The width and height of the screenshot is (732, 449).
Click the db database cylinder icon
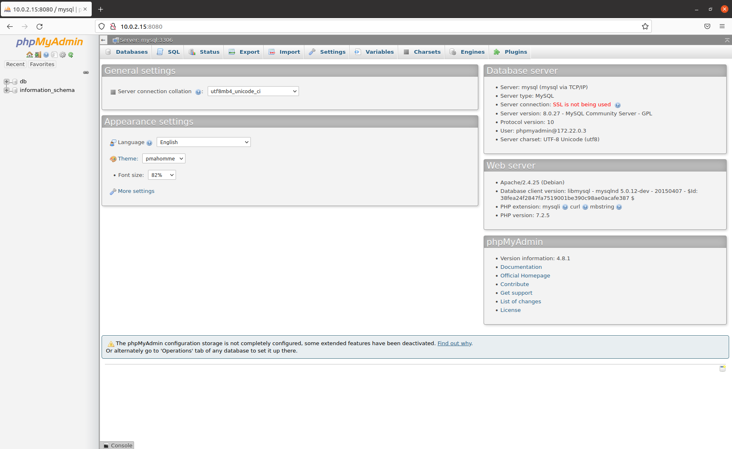[x=15, y=82]
